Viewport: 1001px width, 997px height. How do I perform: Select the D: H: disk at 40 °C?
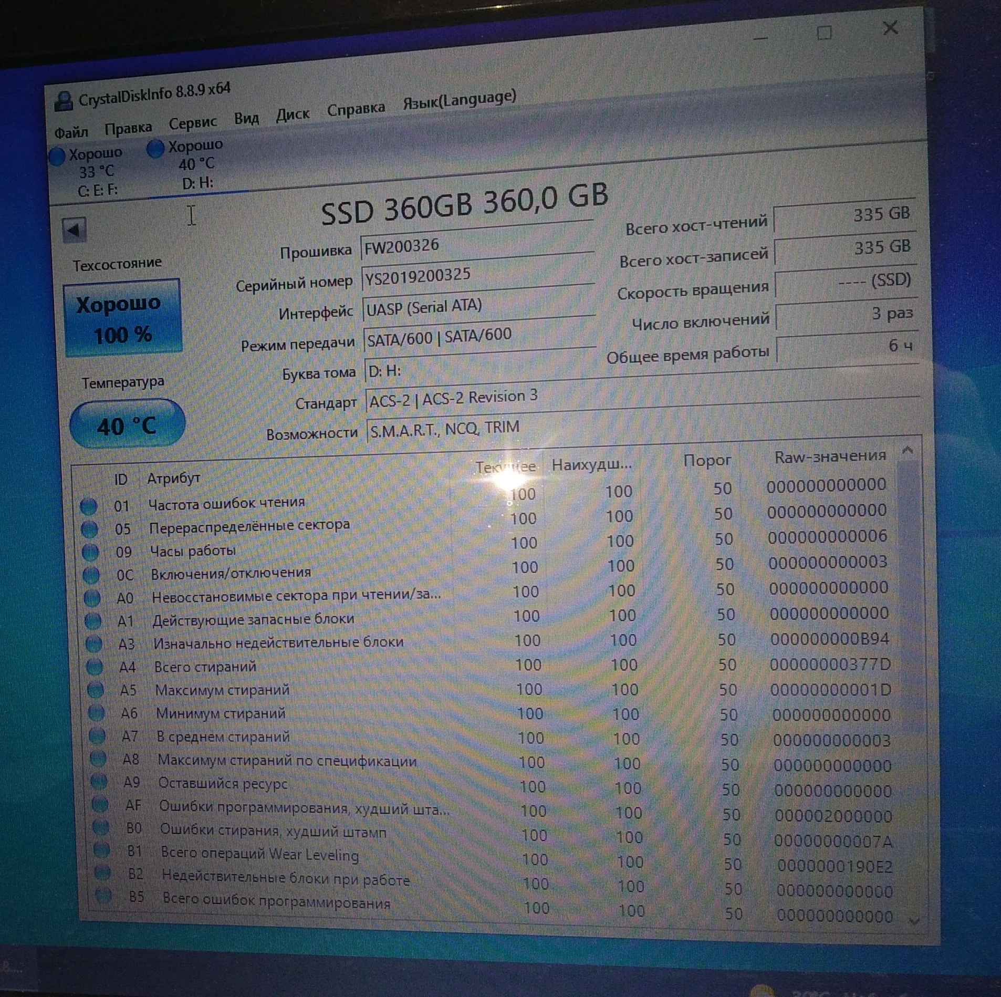click(x=186, y=164)
